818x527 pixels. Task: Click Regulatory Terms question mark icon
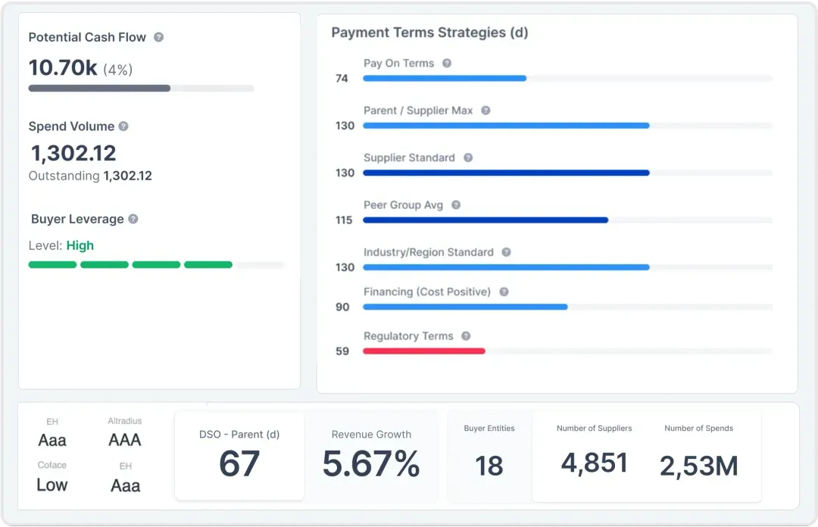point(466,336)
